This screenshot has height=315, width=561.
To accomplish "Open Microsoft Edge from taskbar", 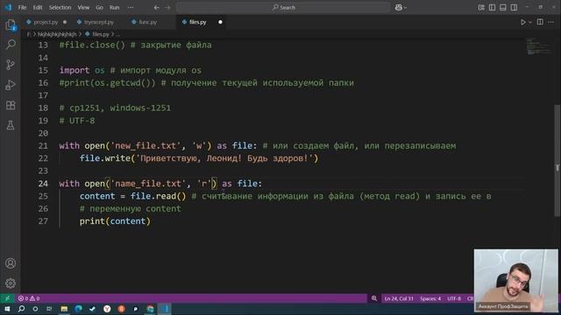I will tap(78, 309).
